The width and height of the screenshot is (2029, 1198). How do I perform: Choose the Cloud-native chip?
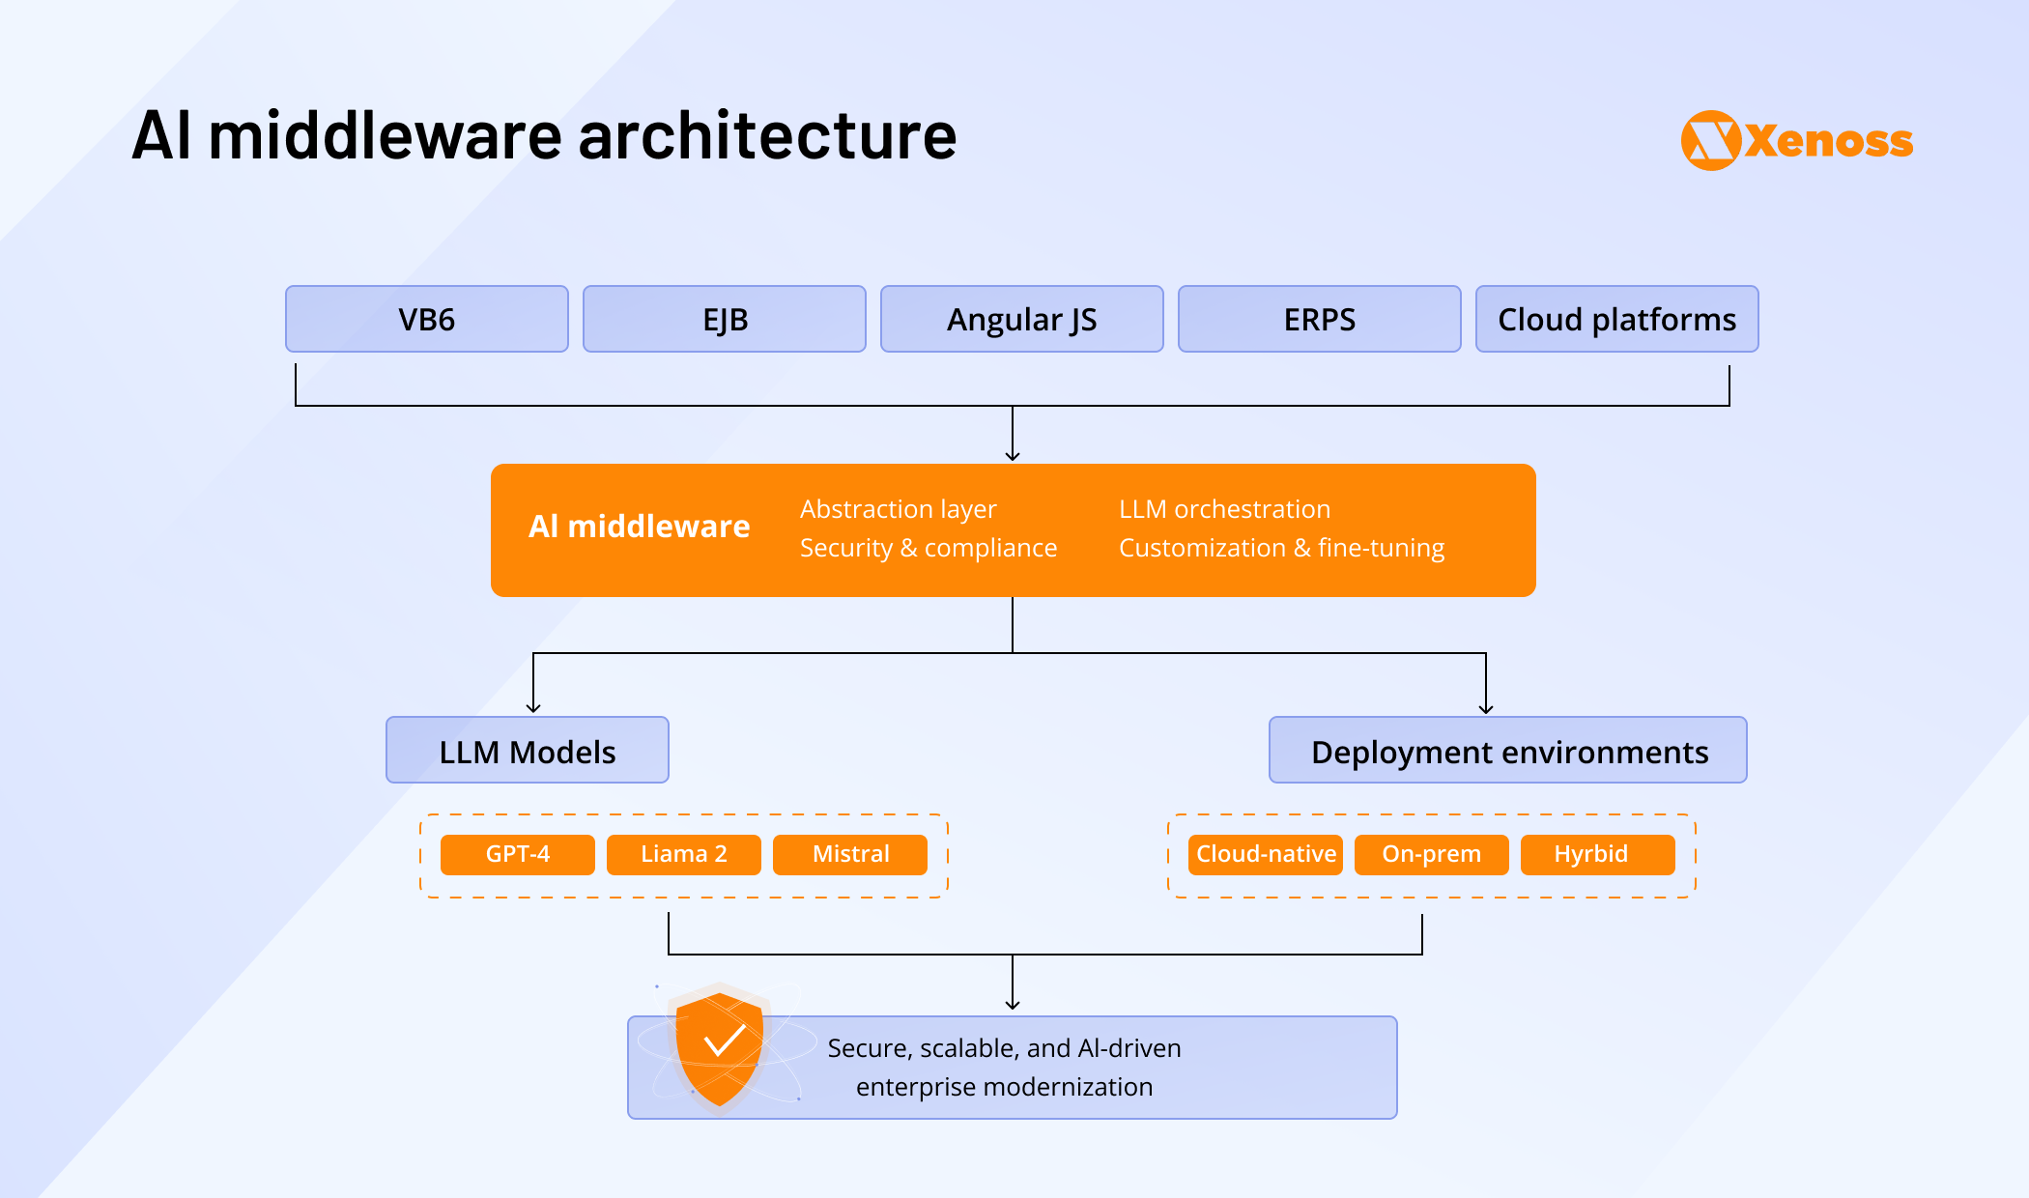[x=1266, y=855]
